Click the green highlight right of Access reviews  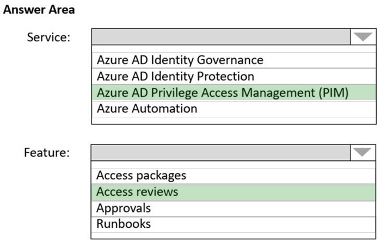click(283, 192)
